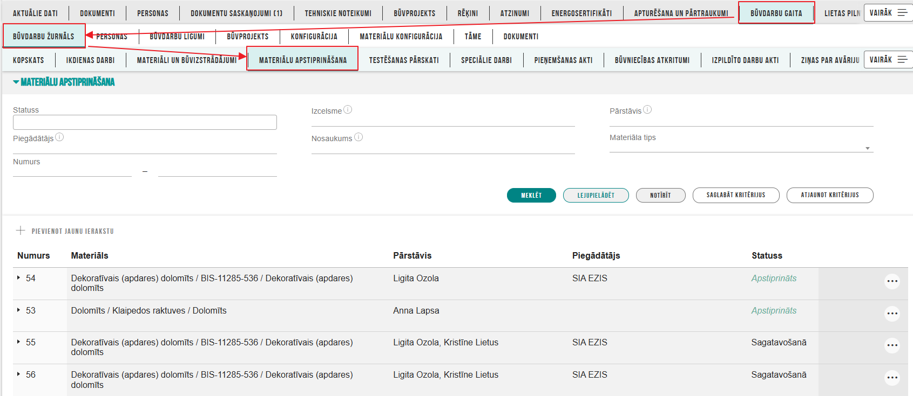Click Apstiprināts status in row 54
This screenshot has height=396, width=913.
(774, 278)
